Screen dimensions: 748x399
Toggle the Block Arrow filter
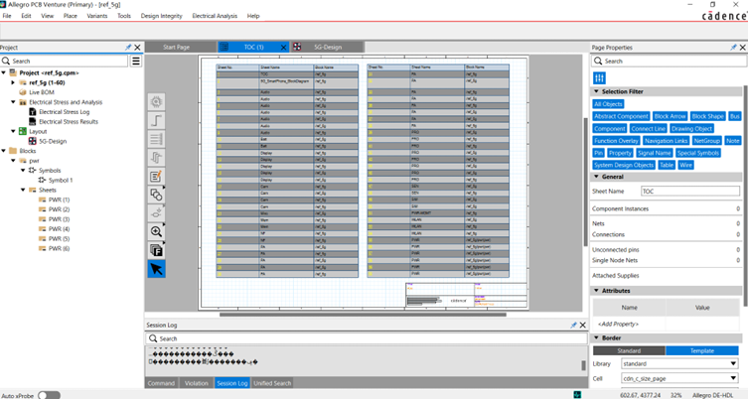tap(670, 116)
